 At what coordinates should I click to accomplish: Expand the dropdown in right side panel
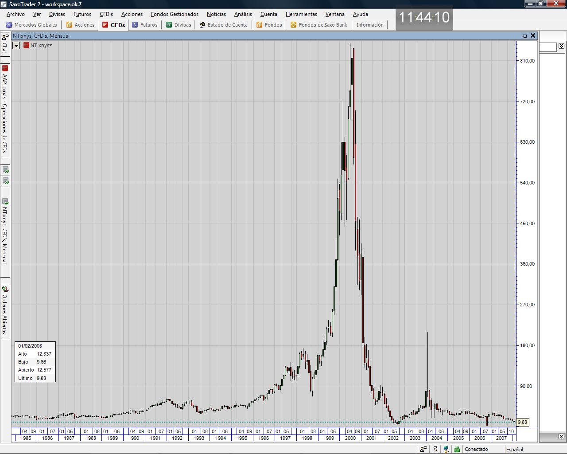(561, 46)
